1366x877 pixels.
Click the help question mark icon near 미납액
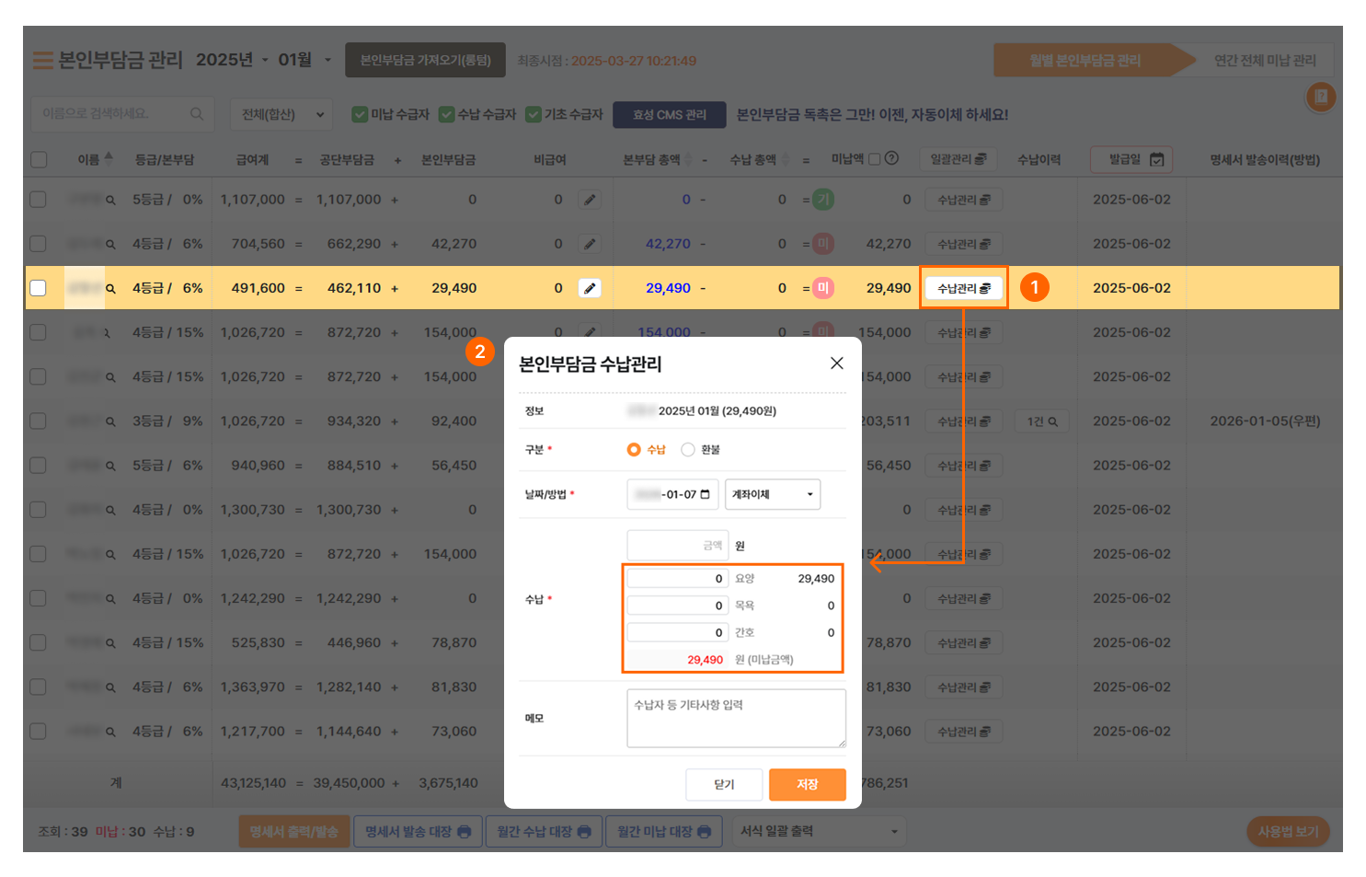tap(891, 158)
